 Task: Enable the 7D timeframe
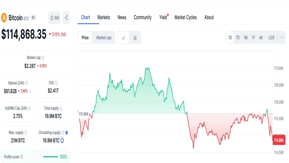tap(238, 38)
